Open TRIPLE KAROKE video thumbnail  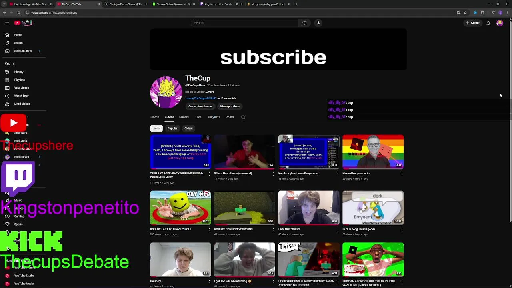pos(180,152)
